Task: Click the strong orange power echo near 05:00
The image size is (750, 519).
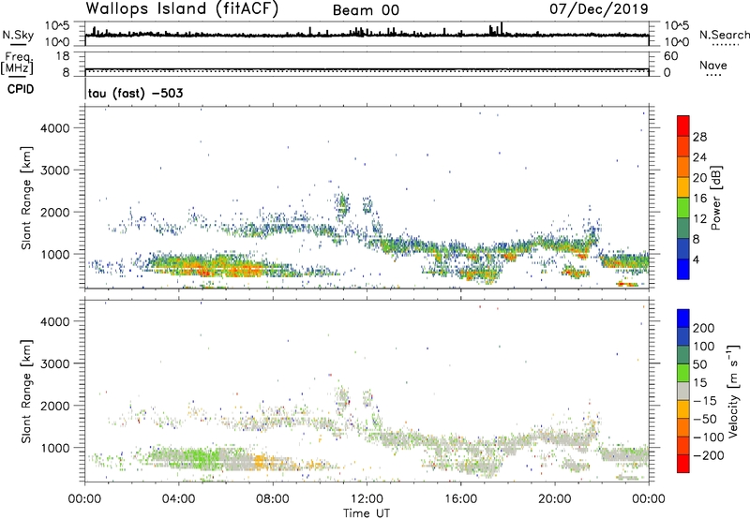Action: tap(205, 271)
